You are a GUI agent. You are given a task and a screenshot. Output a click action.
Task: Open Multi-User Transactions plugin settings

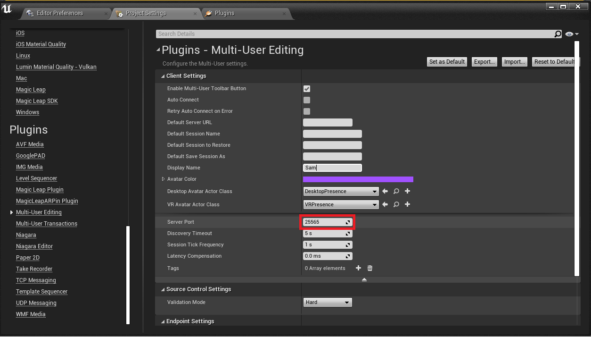(47, 224)
